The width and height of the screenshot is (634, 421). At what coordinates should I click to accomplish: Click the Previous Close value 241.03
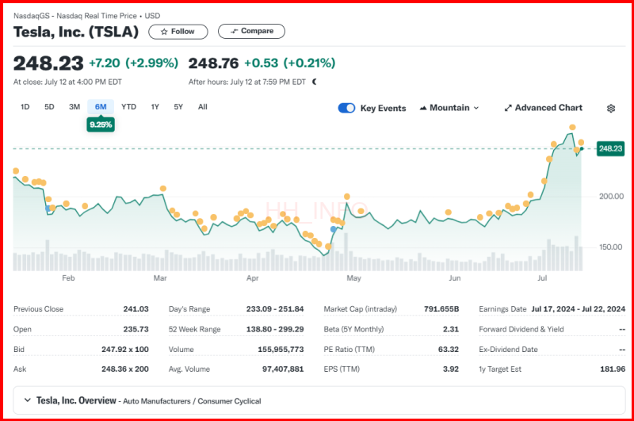(136, 309)
